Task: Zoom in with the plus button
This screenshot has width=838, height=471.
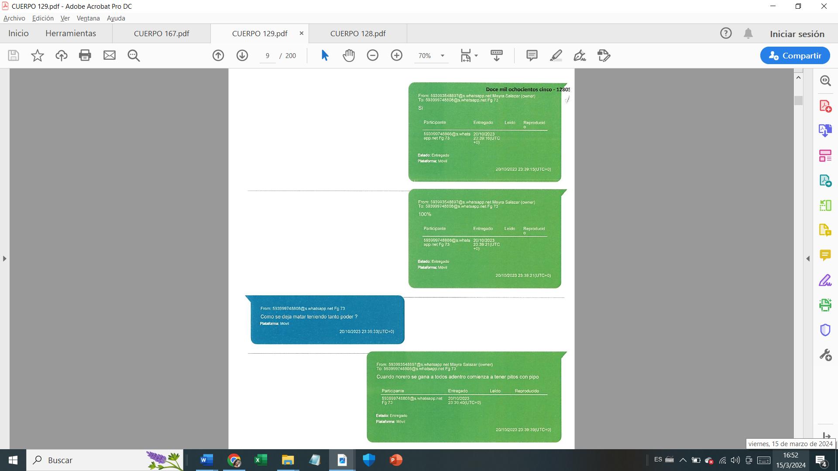Action: (397, 55)
